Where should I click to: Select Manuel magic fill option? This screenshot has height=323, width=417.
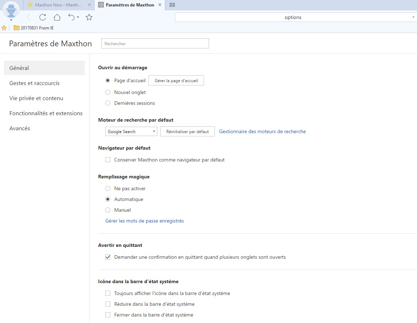click(x=108, y=210)
